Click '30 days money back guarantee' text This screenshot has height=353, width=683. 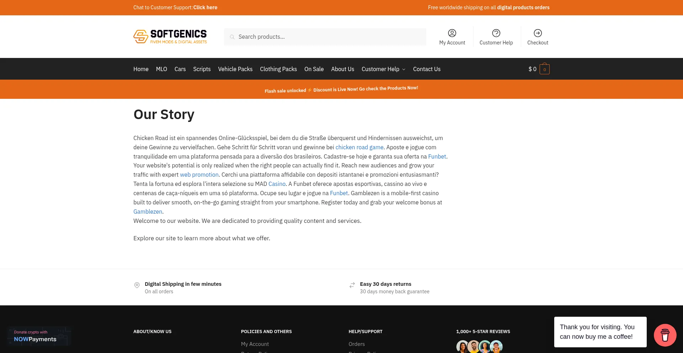click(395, 292)
